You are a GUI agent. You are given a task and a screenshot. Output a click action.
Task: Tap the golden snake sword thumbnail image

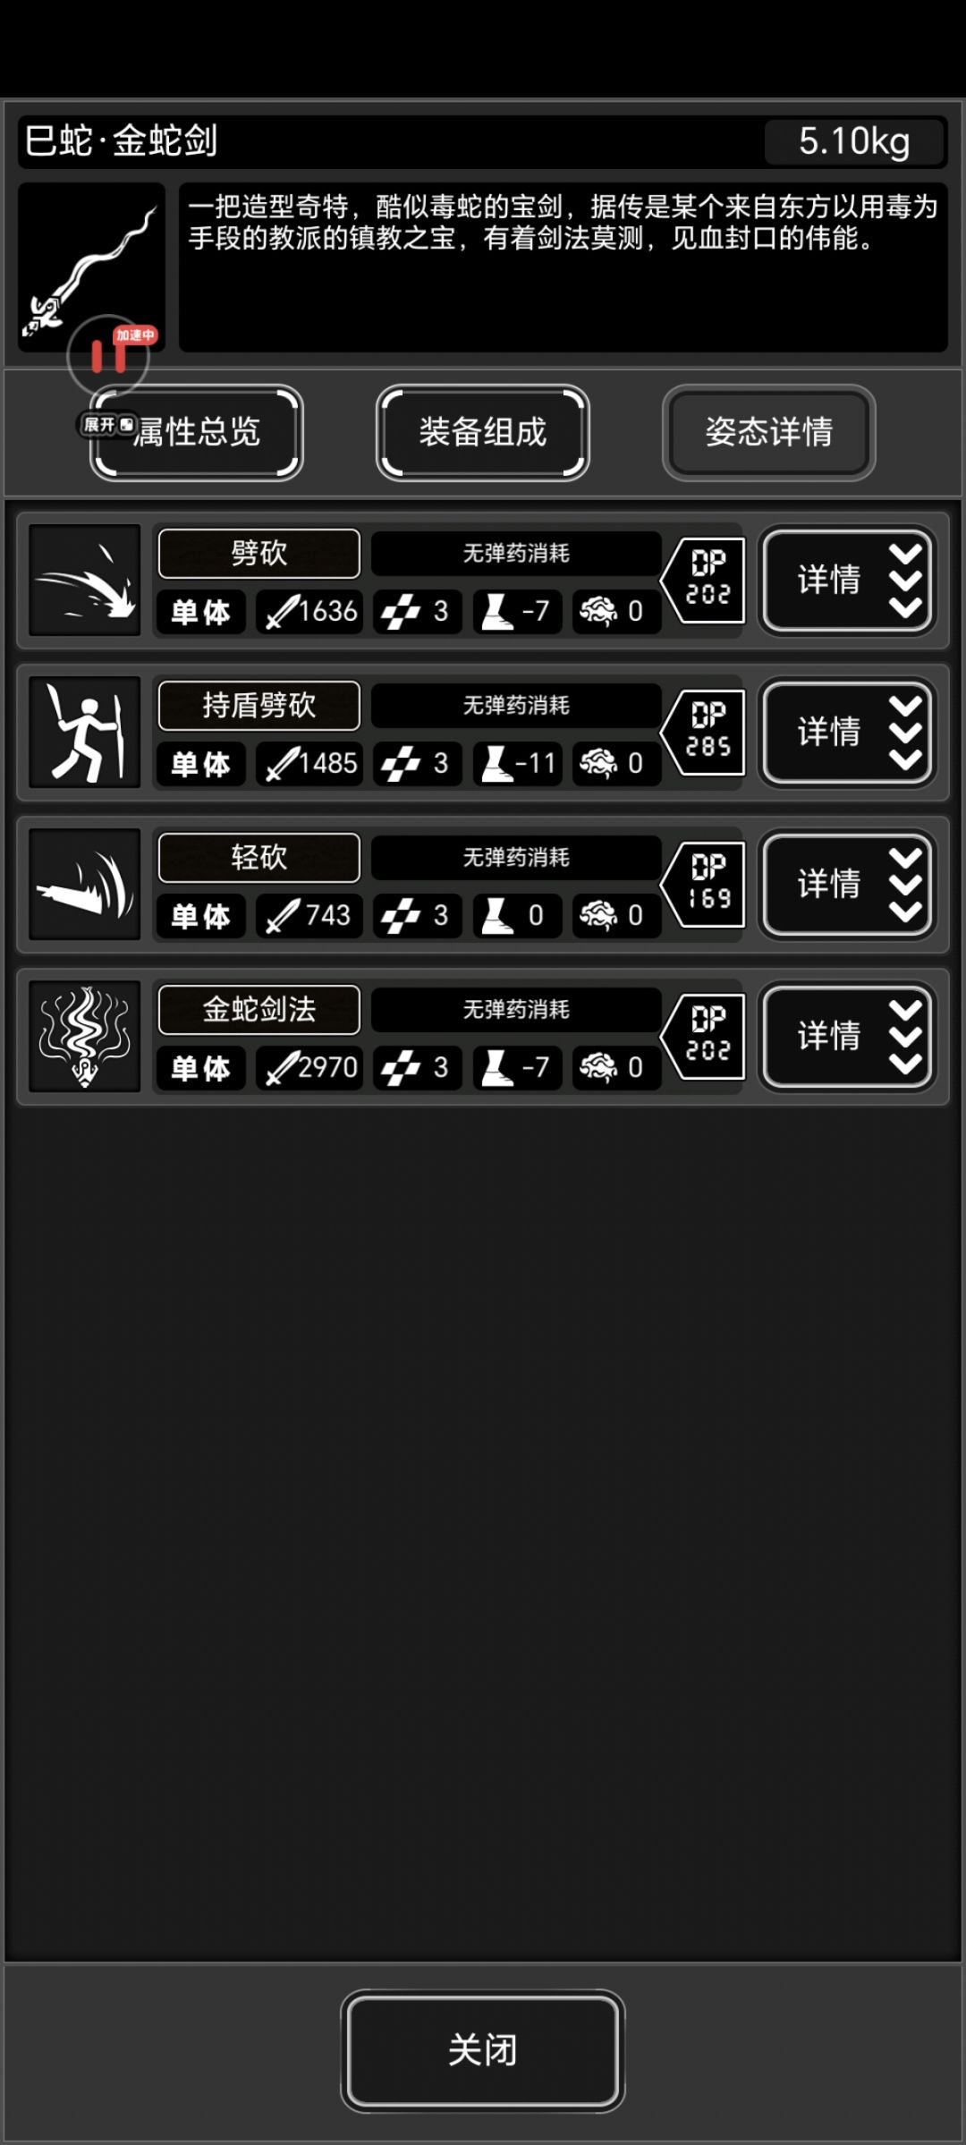click(91, 267)
